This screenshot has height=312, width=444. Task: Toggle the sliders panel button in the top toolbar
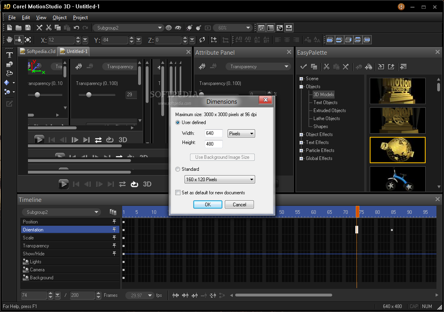coord(262,28)
